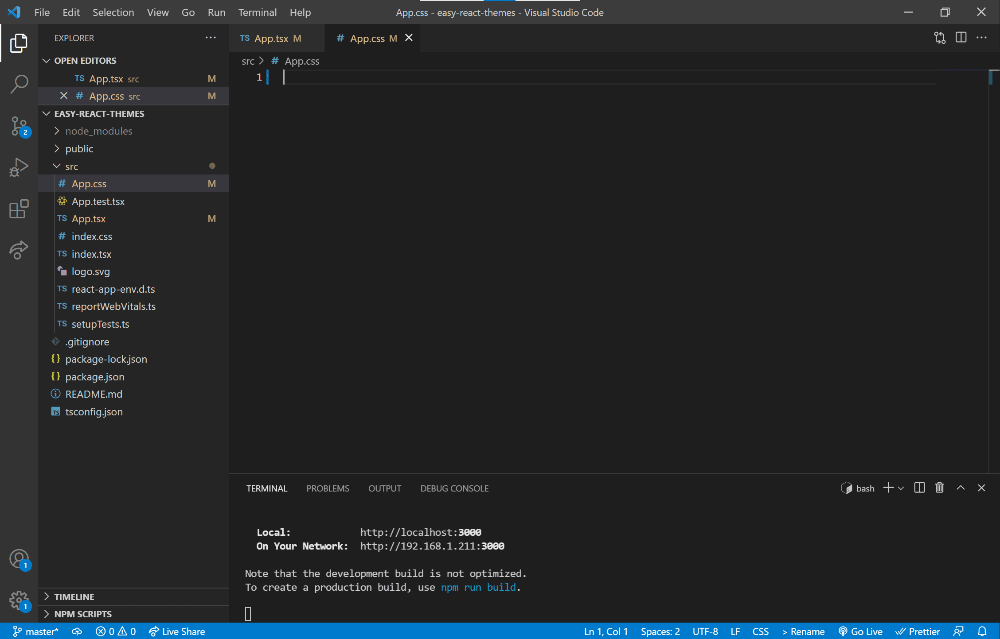This screenshot has height=639, width=1000.
Task: Open the Extensions view icon
Action: [x=19, y=209]
